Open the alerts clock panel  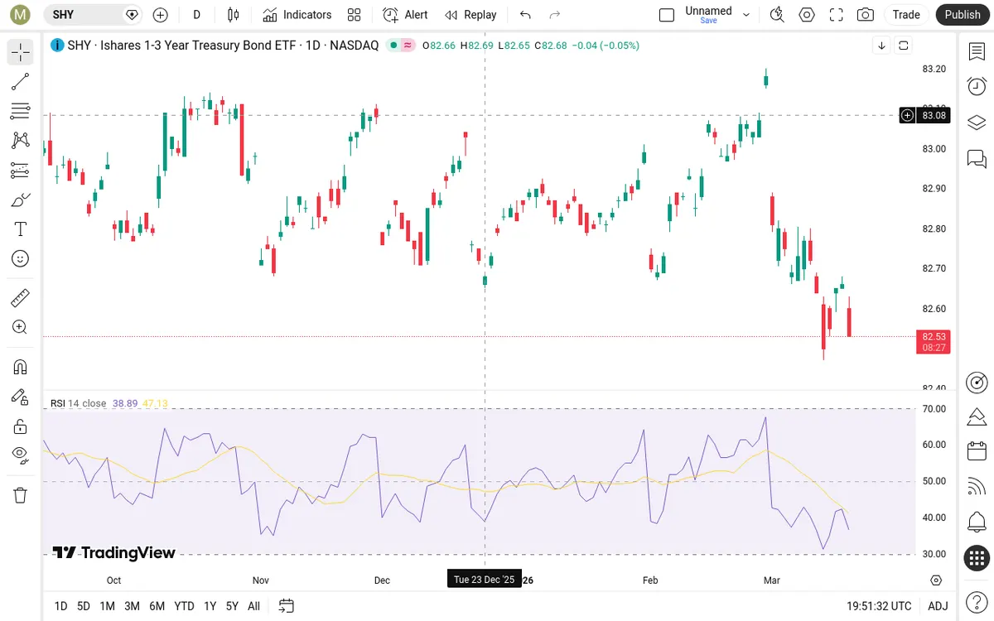(977, 86)
